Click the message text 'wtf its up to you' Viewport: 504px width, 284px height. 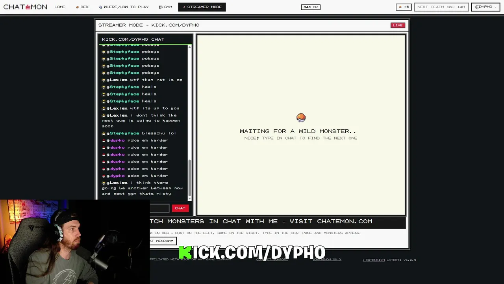[x=155, y=108]
